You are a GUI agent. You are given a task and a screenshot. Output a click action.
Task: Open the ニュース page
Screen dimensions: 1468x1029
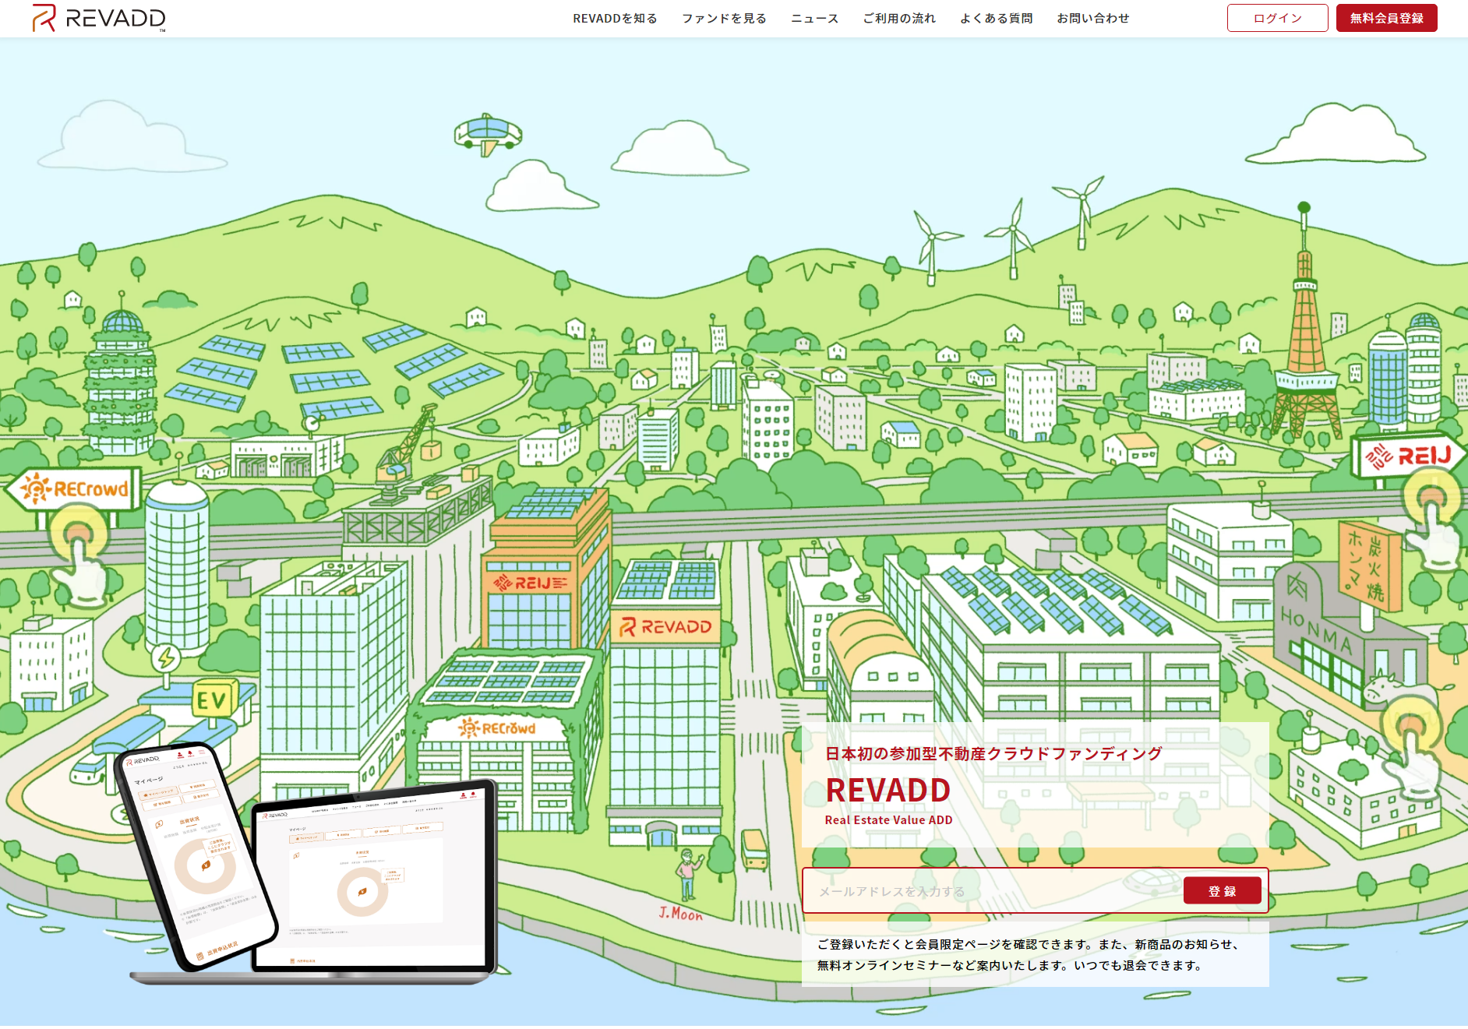(814, 19)
